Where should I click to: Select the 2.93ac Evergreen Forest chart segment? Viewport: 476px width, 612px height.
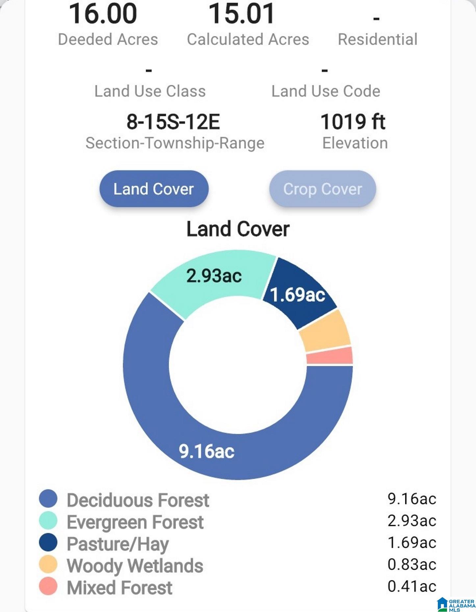point(214,276)
